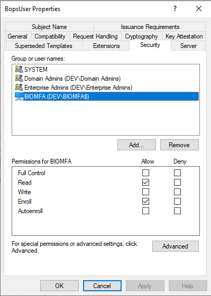This screenshot has height=296, width=211.
Task: Click the Enterprise Admins group icon
Action: (x=19, y=87)
